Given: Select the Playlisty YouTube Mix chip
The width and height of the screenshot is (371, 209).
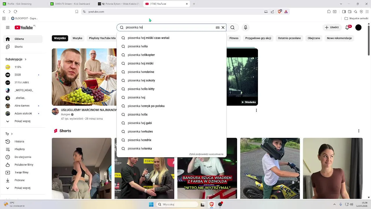Looking at the screenshot, I should (x=102, y=38).
